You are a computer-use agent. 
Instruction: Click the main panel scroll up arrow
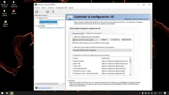pyautogui.click(x=151, y=15)
